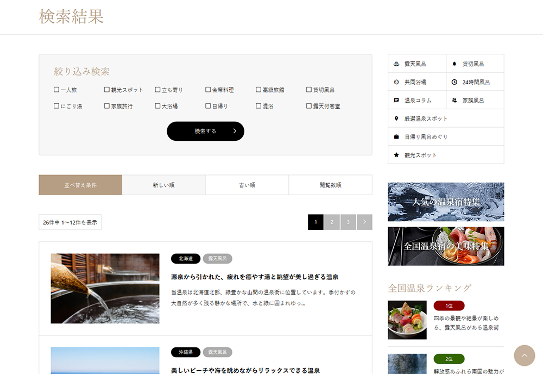The image size is (543, 374).
Task: Open ranking entry 四季の景観や絶景が楽しめる
Action: pyautogui.click(x=466, y=323)
